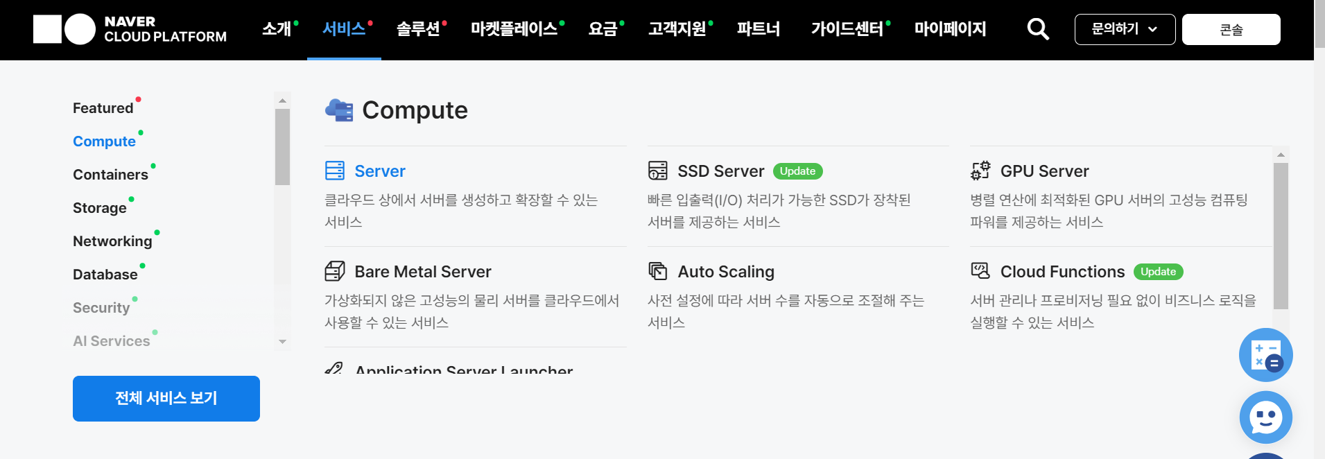The width and height of the screenshot is (1325, 459).
Task: Open the 서비스 menu
Action: click(344, 29)
